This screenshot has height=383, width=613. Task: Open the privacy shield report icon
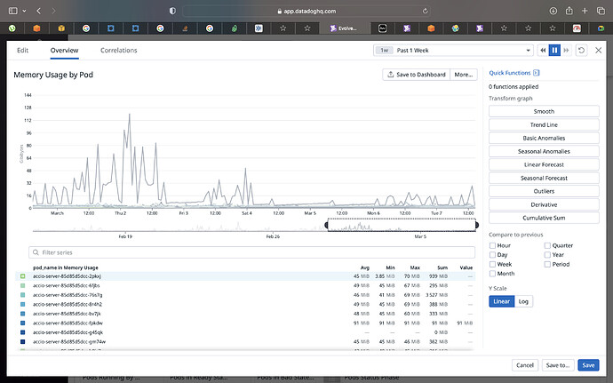pyautogui.click(x=172, y=11)
